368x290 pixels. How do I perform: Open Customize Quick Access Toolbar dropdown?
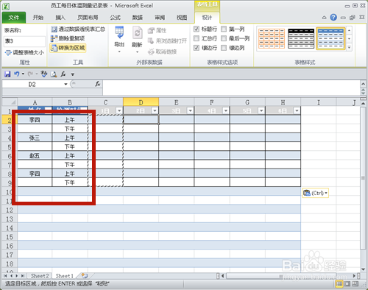click(73, 74)
